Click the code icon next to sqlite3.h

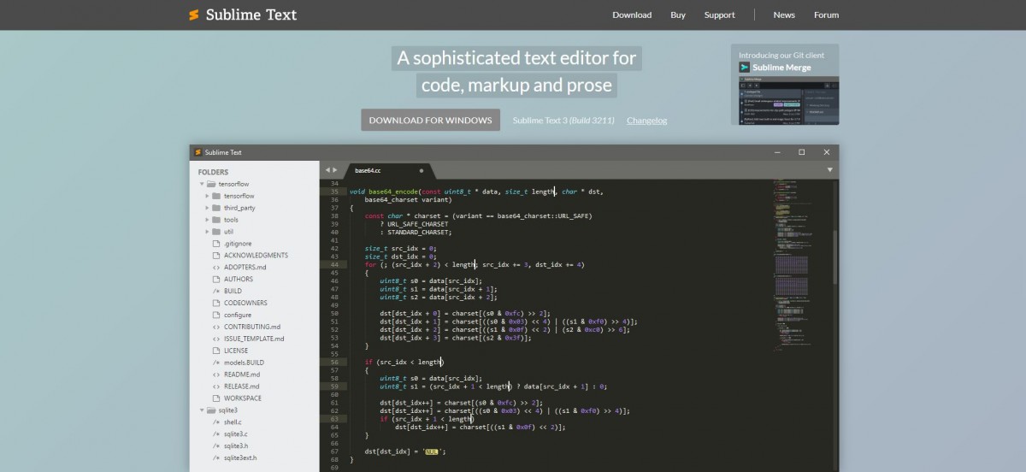216,445
